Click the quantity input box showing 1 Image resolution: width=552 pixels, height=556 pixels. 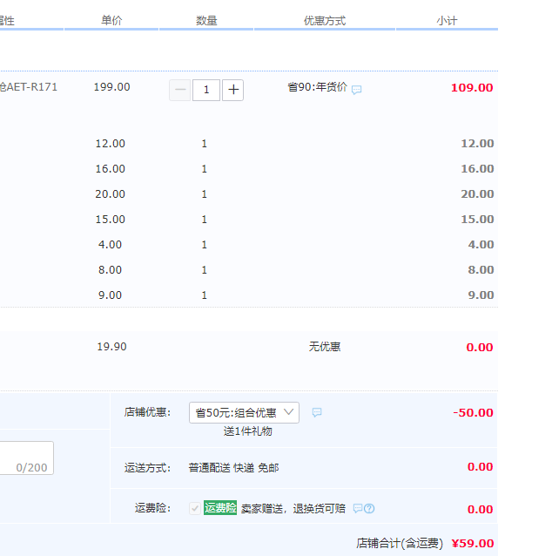pyautogui.click(x=206, y=90)
